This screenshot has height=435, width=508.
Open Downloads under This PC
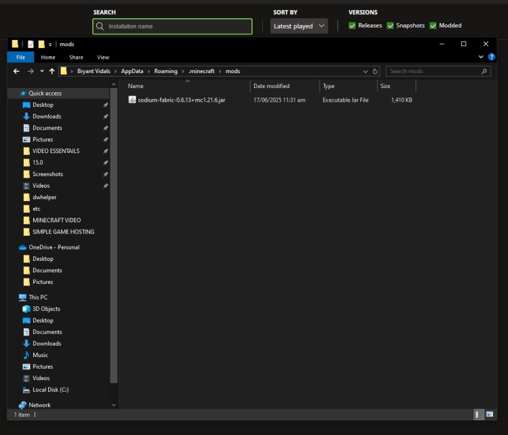[47, 344]
